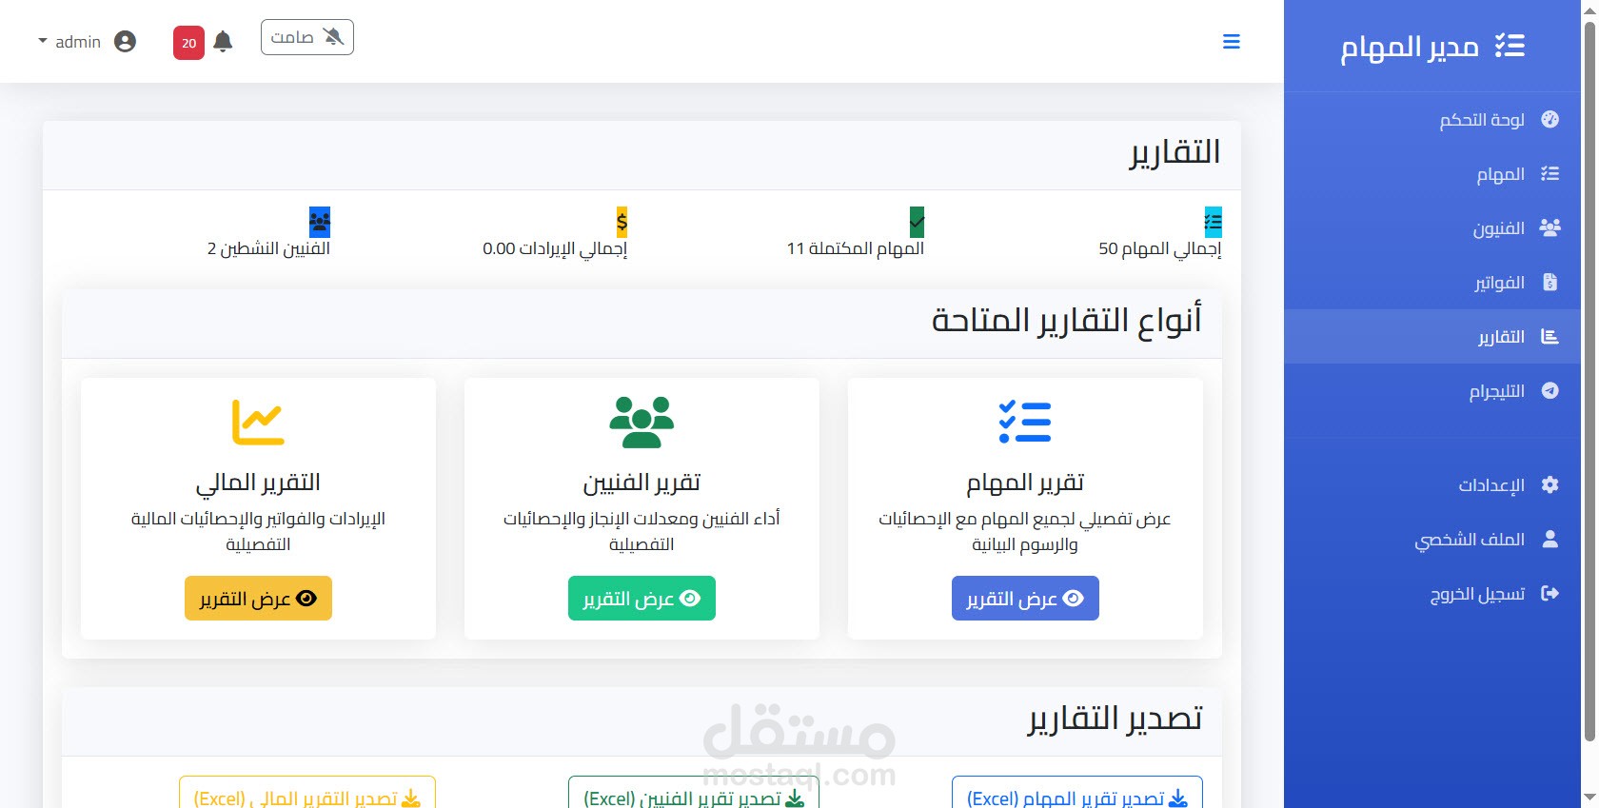Image resolution: width=1599 pixels, height=808 pixels.
Task: Open التليجرام menu item
Action: pos(1432,390)
